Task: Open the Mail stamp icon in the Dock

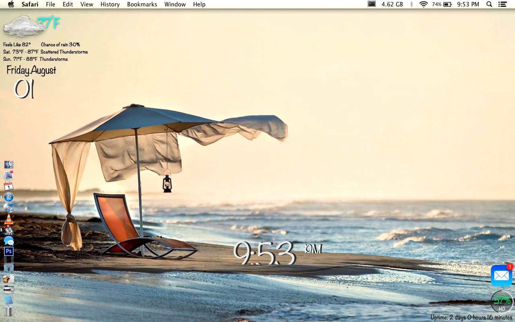Action: (9, 175)
